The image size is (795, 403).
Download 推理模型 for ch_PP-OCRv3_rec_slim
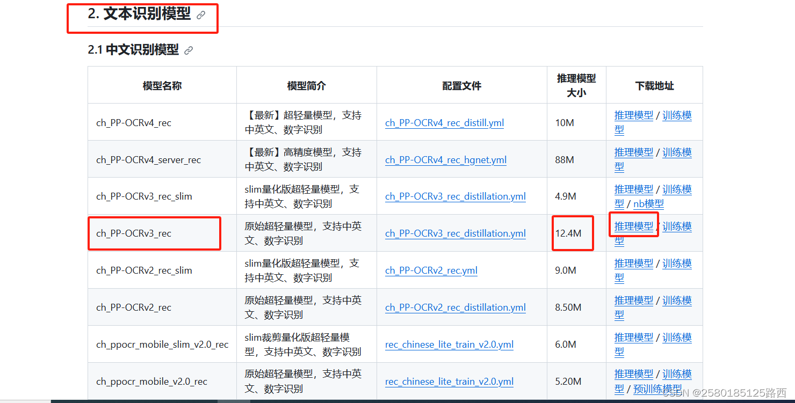(x=634, y=189)
